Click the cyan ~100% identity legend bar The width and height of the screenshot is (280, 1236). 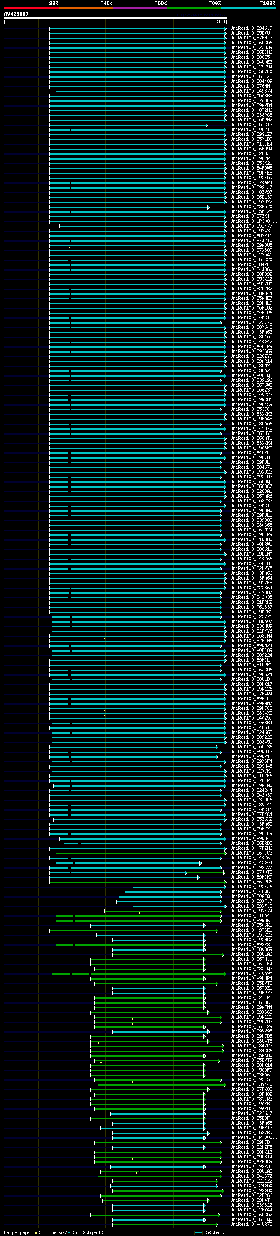(x=248, y=8)
